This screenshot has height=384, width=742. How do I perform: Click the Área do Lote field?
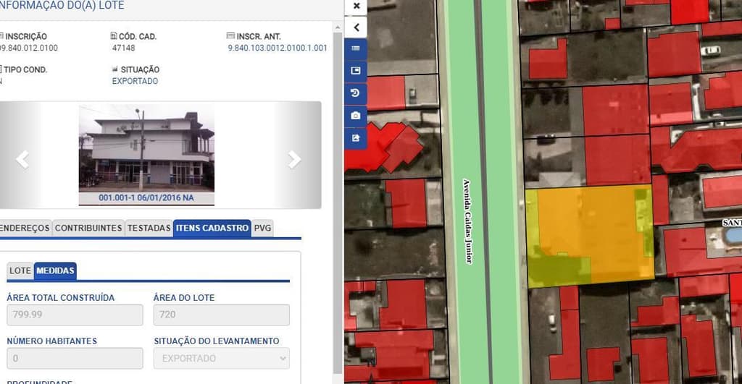(222, 315)
